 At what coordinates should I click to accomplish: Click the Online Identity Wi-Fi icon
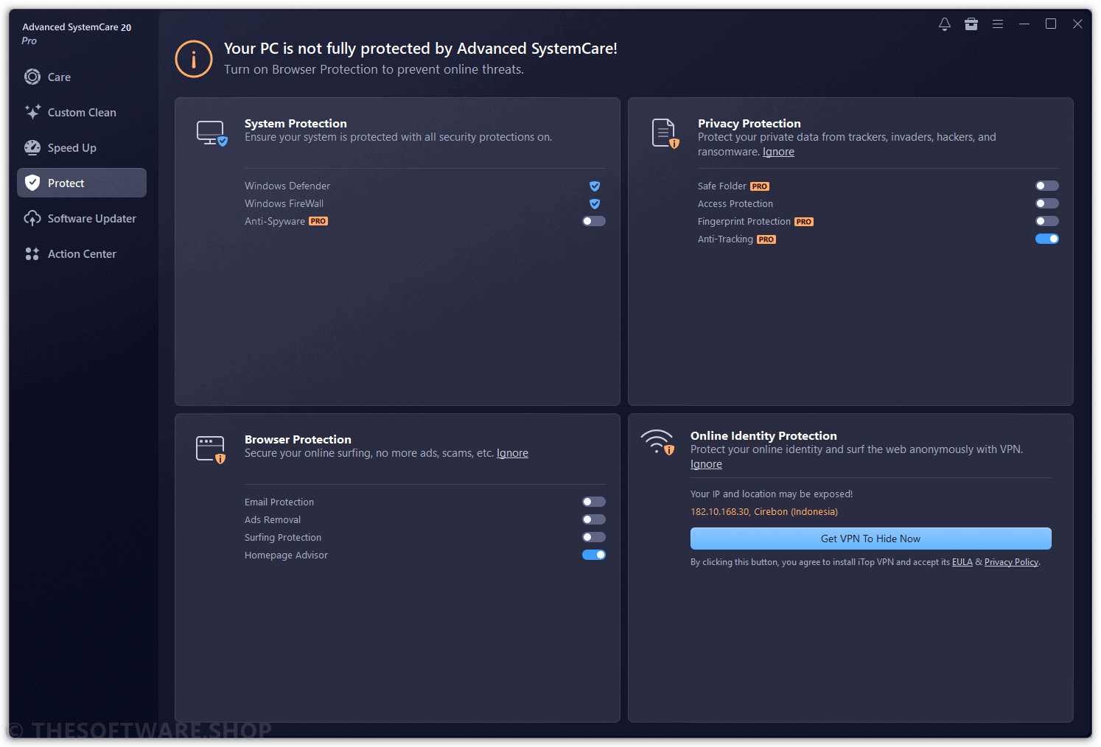657,442
